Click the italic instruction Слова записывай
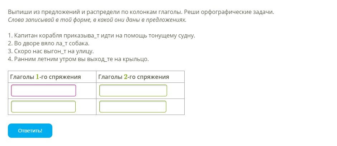Viewport: 337px width, 146px height. coord(97,20)
